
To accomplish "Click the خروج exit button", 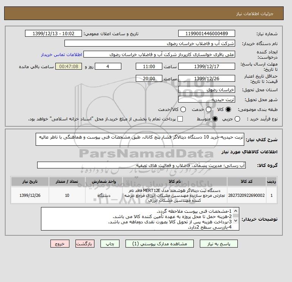I will pos(60,244).
